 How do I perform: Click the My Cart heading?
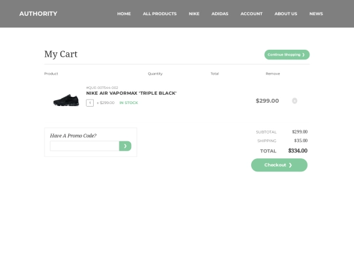(x=61, y=54)
